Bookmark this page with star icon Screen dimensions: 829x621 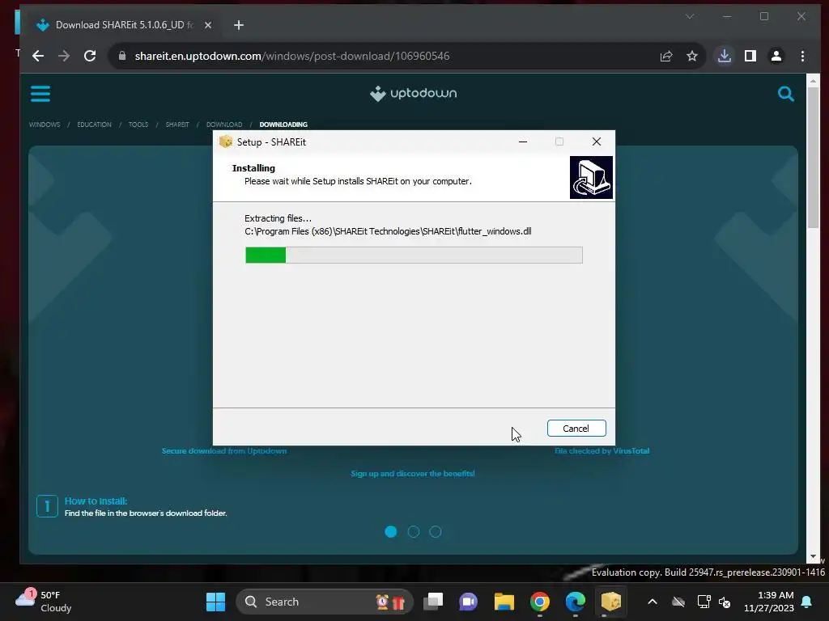(692, 56)
